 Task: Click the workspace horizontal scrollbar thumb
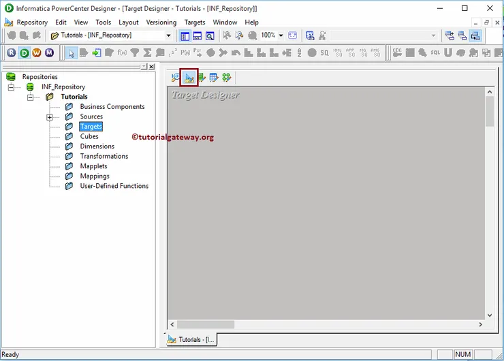pyautogui.click(x=206, y=324)
